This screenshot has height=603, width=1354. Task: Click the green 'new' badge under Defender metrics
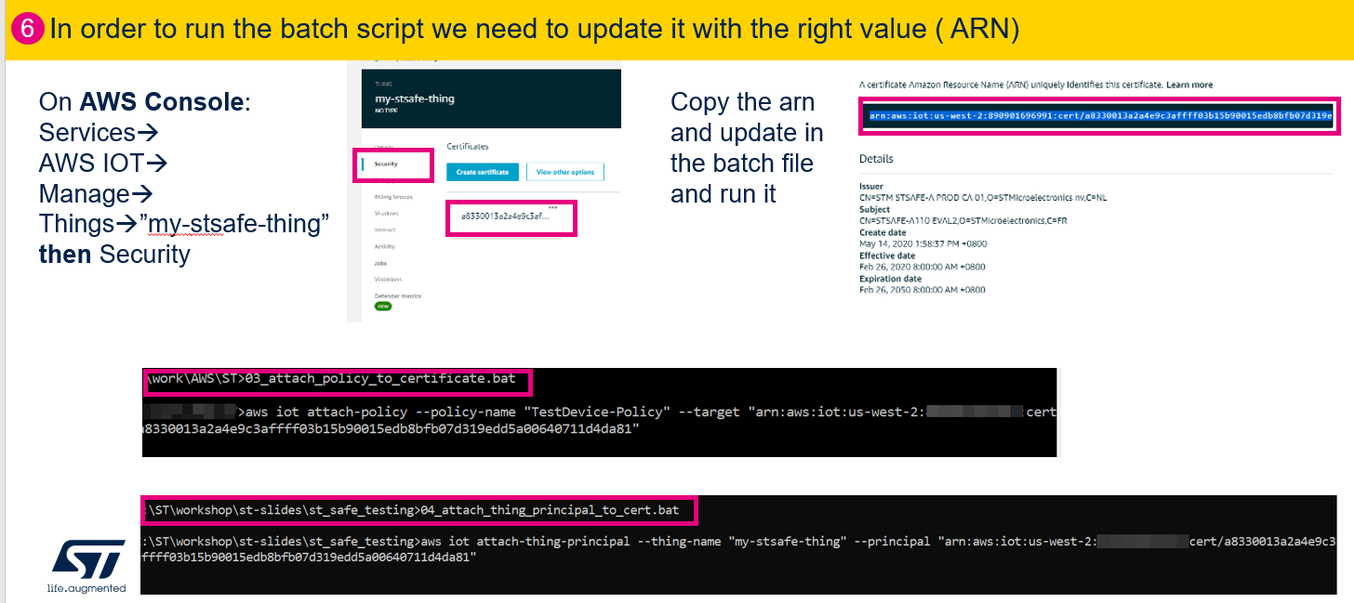point(382,306)
